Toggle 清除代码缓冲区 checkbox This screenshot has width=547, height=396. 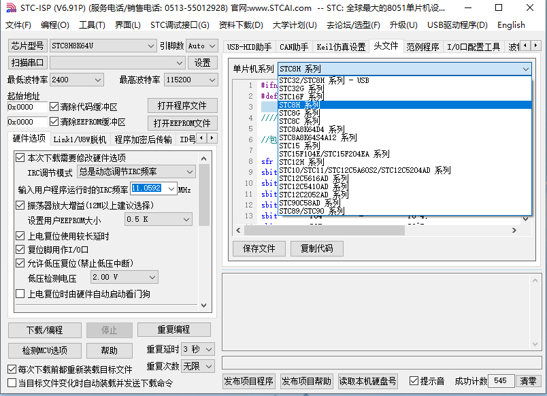pos(54,106)
